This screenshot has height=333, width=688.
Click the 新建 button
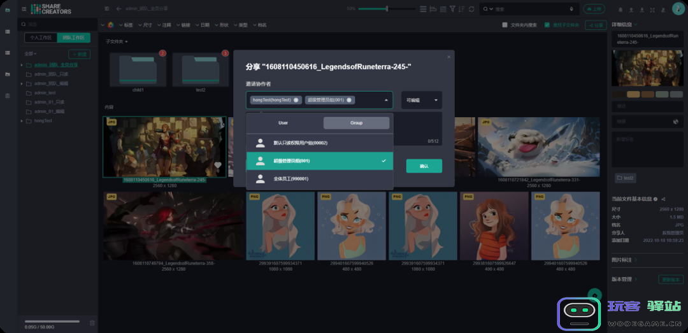[80, 54]
